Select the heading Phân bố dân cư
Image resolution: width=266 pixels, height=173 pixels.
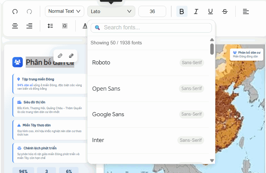click(x=50, y=62)
